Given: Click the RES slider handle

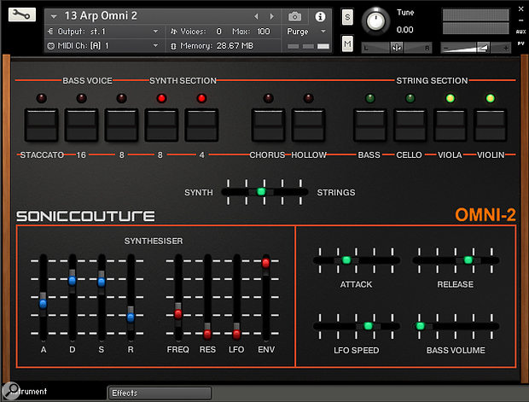Looking at the screenshot, I should (207, 334).
